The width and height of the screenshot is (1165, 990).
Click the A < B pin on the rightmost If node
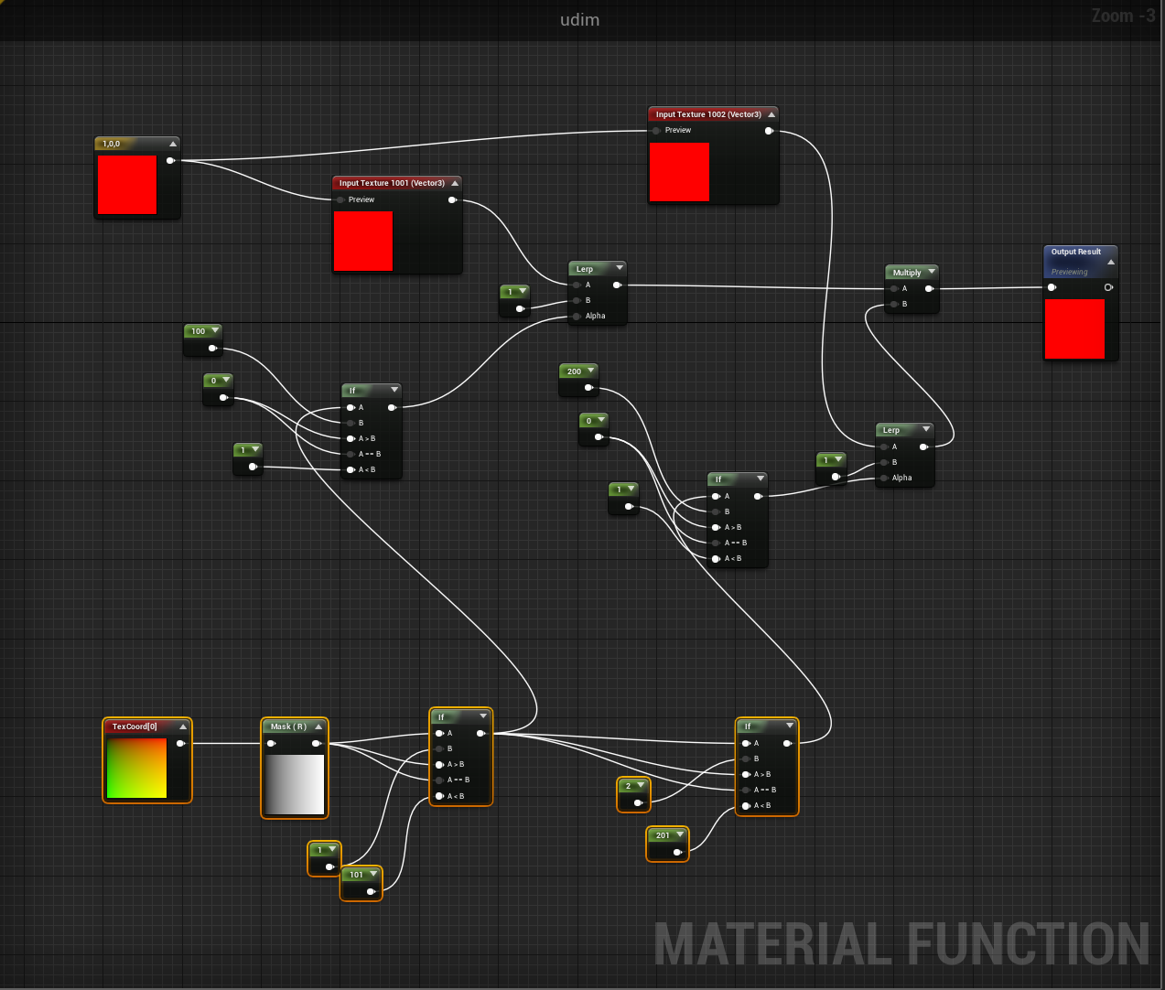(x=746, y=805)
